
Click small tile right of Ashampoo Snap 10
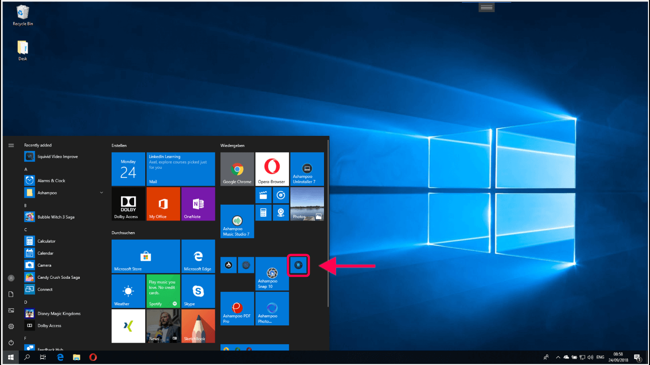pos(299,265)
